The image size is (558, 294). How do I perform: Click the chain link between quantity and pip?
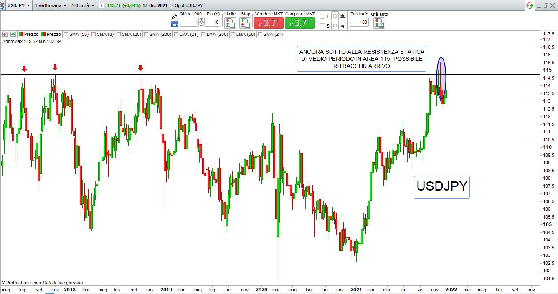(x=201, y=23)
